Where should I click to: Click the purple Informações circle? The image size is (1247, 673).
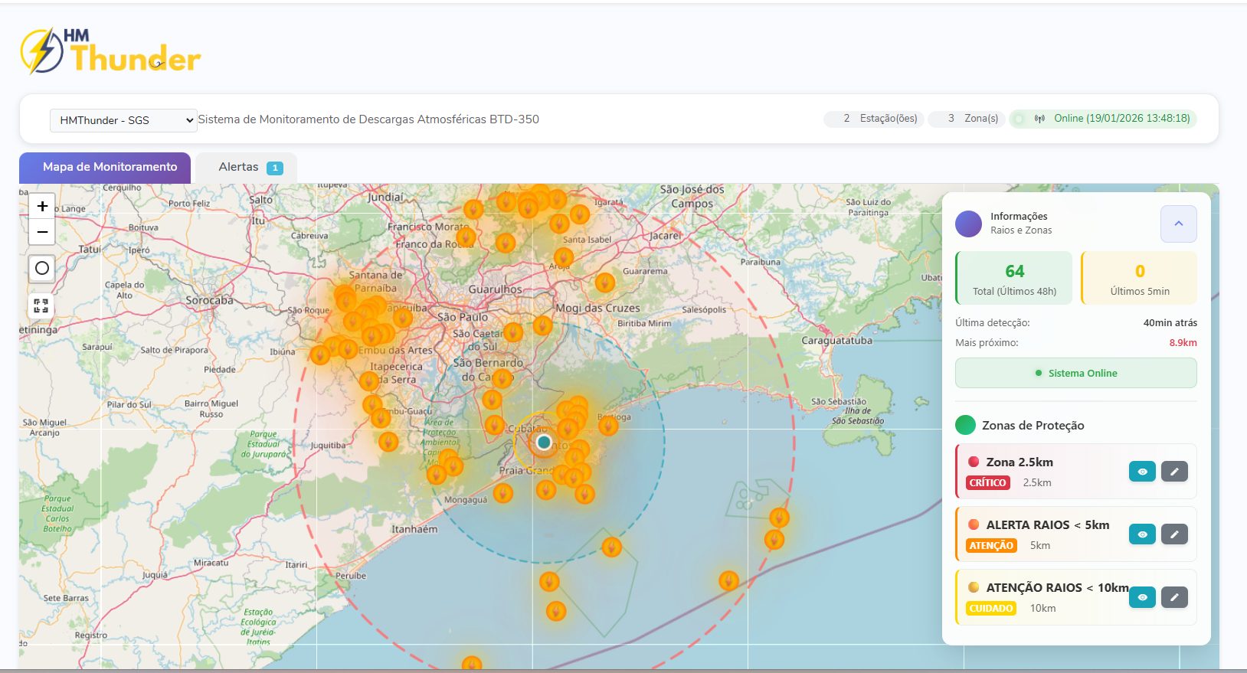(x=968, y=224)
